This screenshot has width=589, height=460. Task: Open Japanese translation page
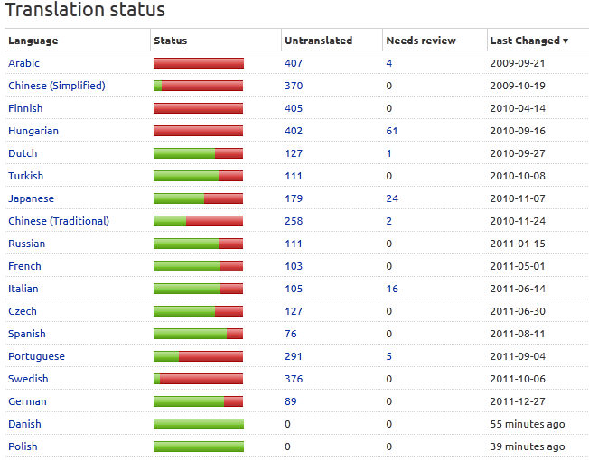point(31,198)
